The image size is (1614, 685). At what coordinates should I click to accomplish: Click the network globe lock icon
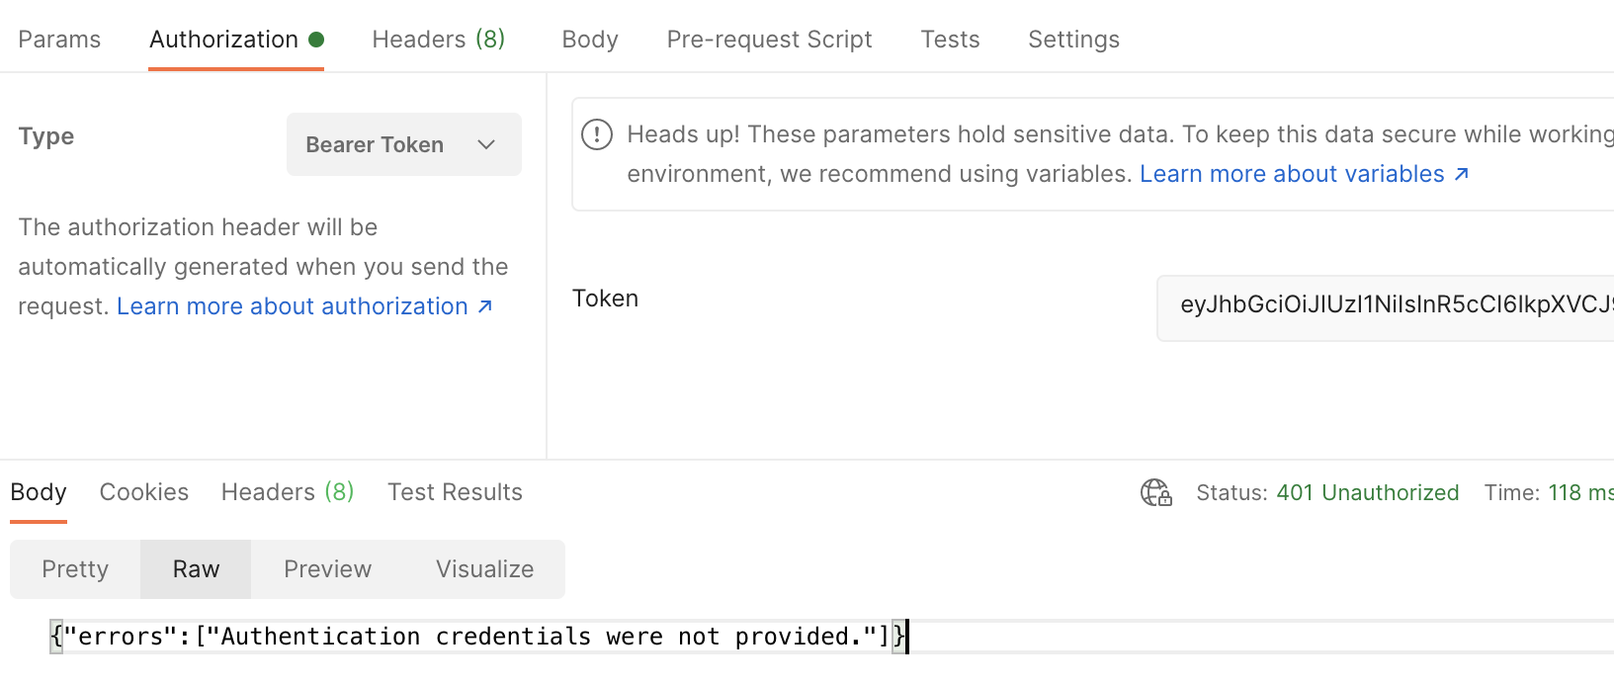pyautogui.click(x=1155, y=492)
